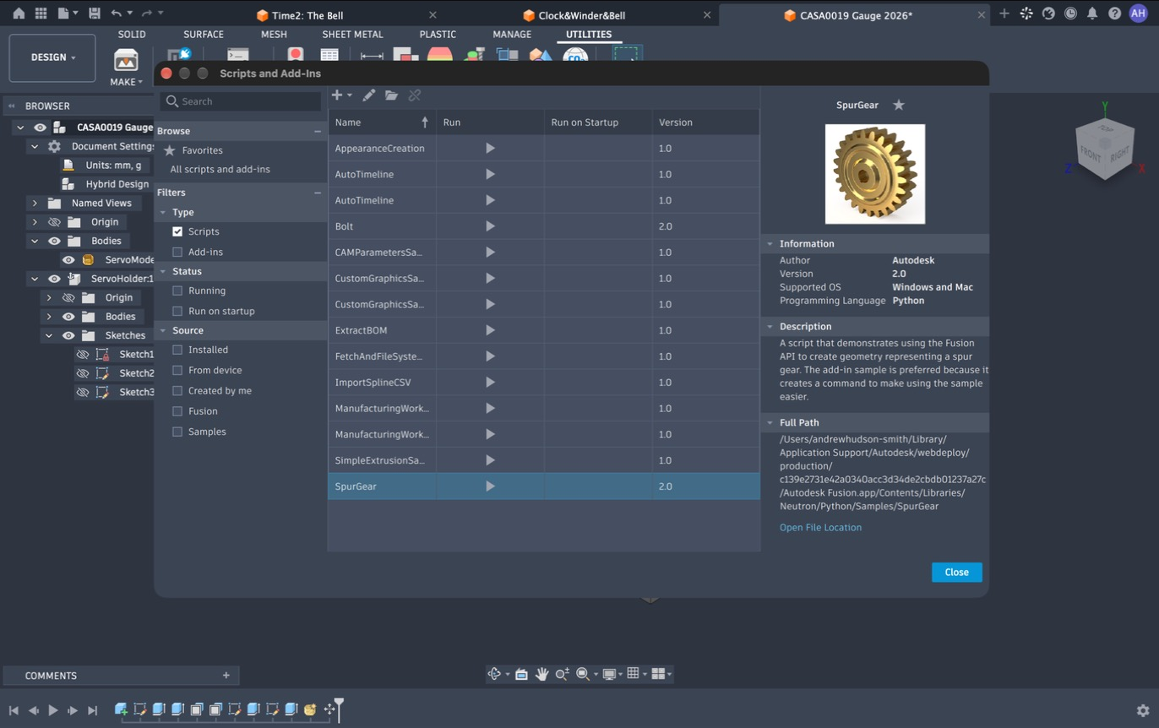Collapse the Description section
This screenshot has width=1159, height=728.
770,326
